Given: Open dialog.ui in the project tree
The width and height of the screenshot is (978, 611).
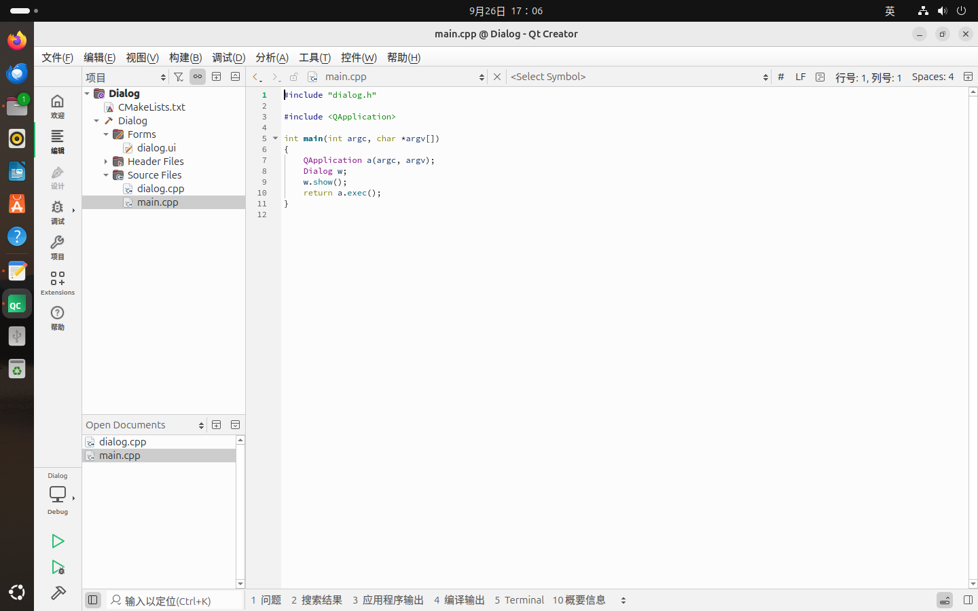Looking at the screenshot, I should 156,148.
